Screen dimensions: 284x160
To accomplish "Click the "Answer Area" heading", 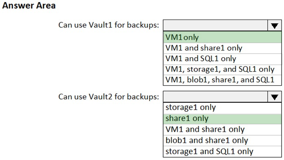I will click(29, 5).
